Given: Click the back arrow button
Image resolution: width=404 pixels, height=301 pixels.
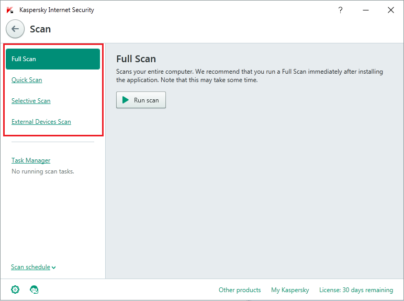Looking at the screenshot, I should (x=15, y=29).
